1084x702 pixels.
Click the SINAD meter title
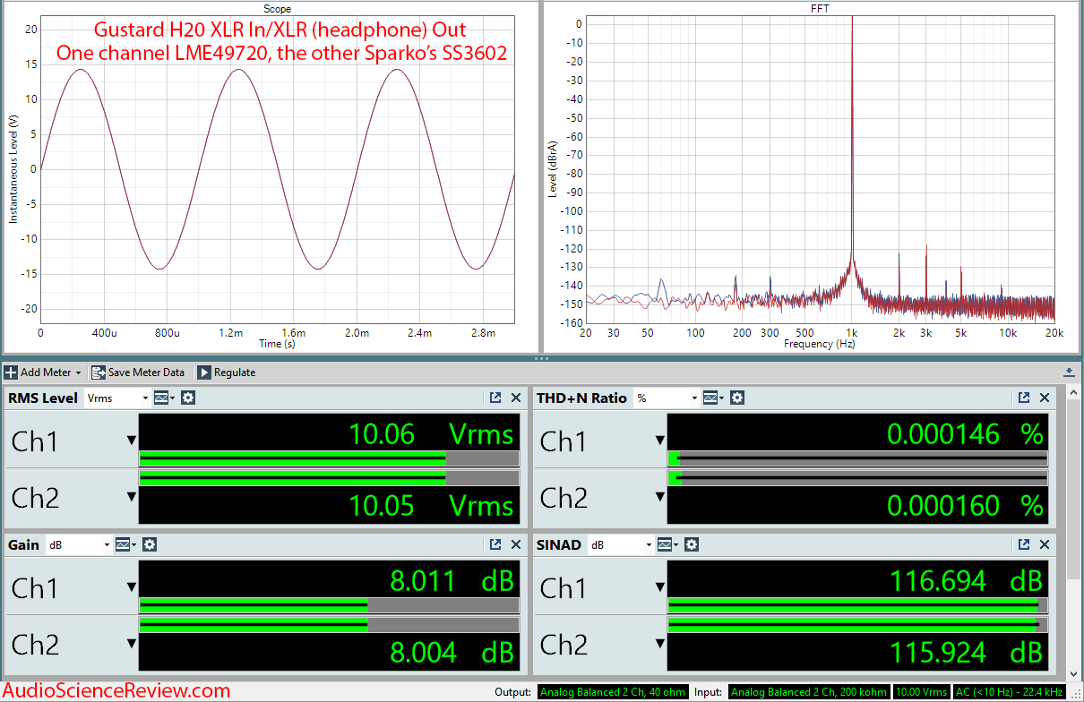click(560, 544)
